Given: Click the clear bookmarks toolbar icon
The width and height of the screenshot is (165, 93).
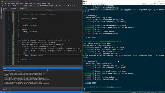Looking at the screenshot, I should click(75, 6).
